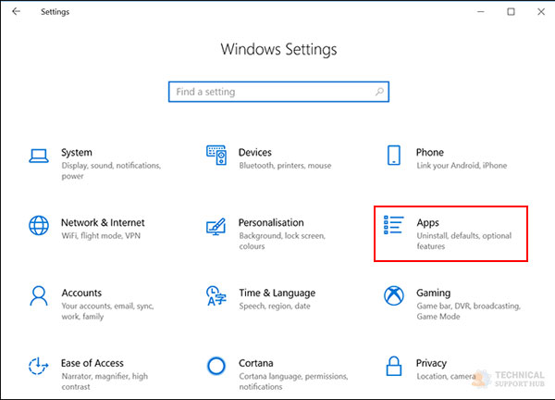Click the Accounts person icon

[x=39, y=296]
